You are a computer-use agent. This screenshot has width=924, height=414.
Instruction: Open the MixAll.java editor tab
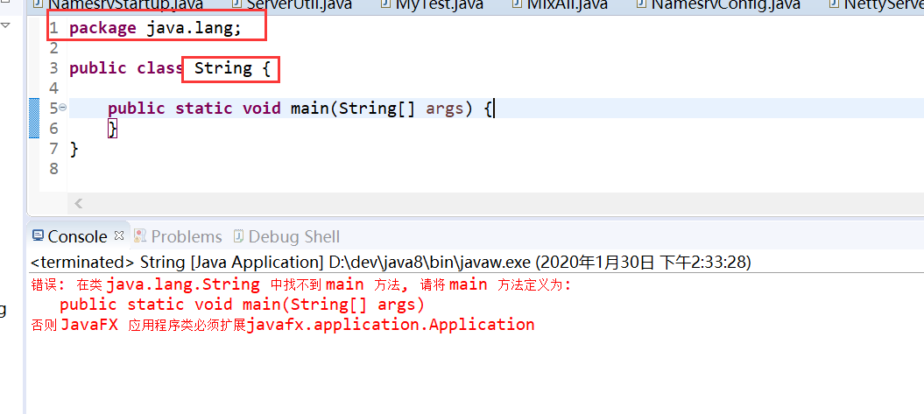click(x=561, y=4)
